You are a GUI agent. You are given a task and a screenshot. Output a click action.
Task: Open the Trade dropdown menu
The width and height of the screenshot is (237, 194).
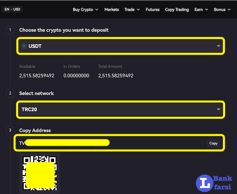[132, 10]
